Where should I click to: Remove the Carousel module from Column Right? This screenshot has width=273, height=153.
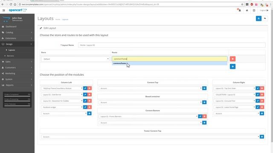[262, 101]
